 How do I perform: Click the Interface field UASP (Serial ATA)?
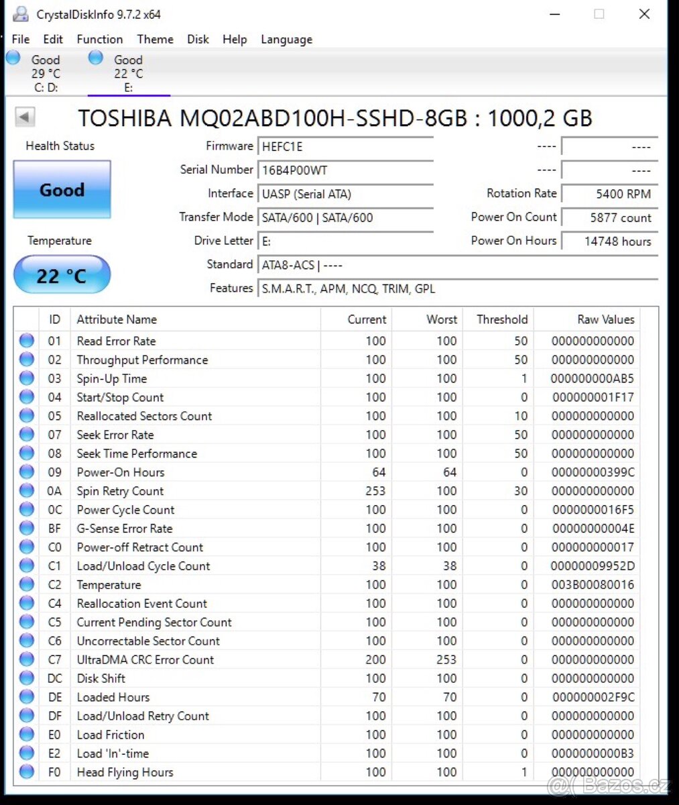345,194
